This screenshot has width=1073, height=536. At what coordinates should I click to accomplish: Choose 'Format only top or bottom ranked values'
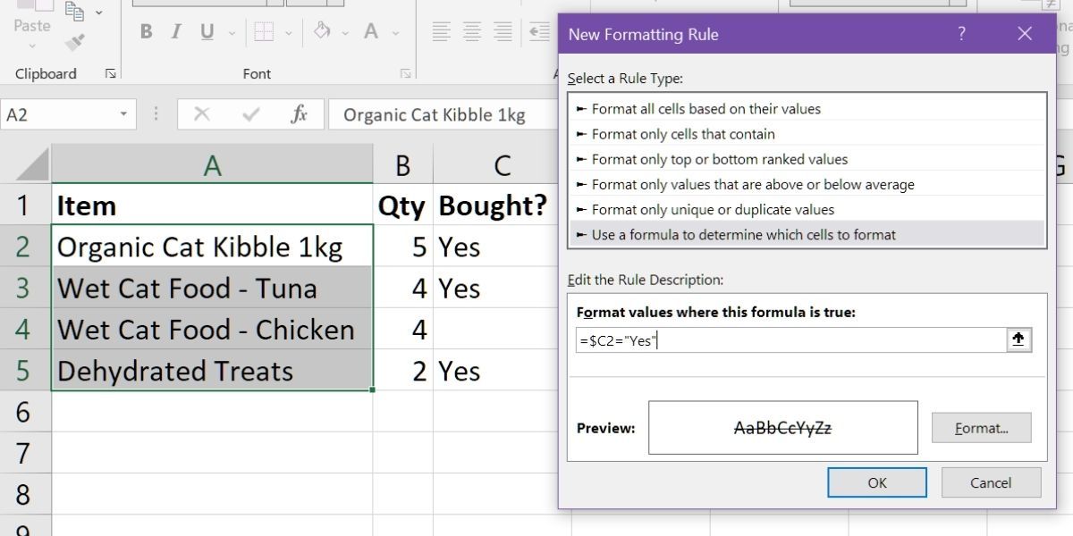(720, 159)
